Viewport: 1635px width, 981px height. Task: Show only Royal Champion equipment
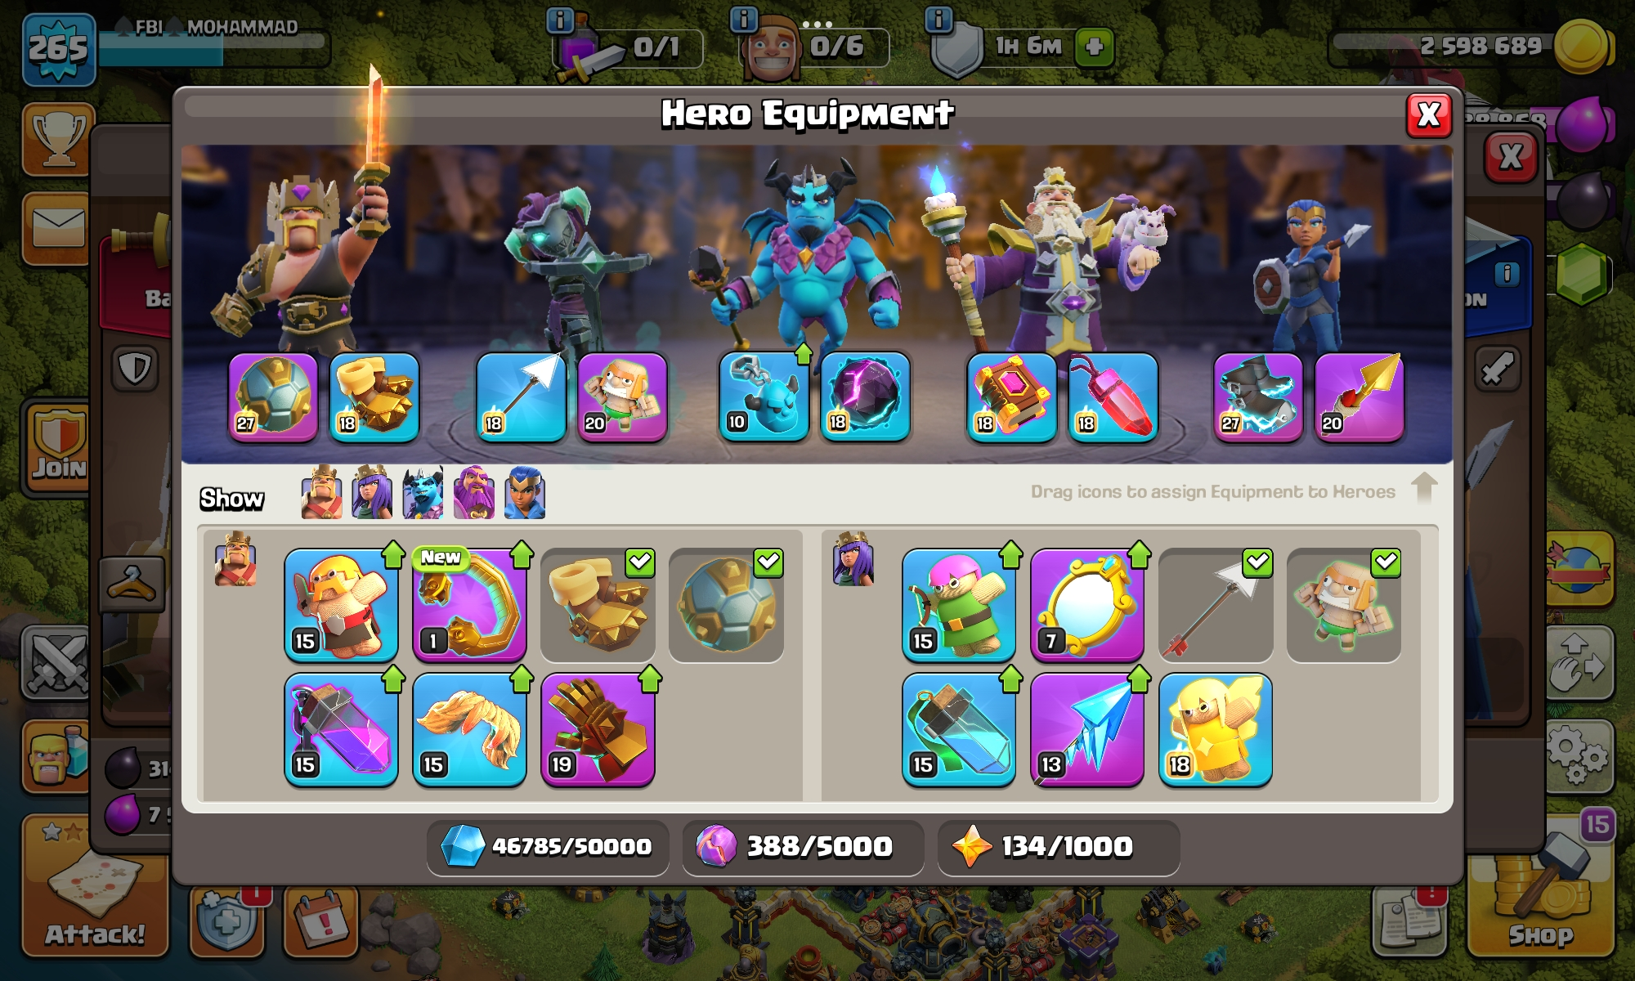point(524,493)
